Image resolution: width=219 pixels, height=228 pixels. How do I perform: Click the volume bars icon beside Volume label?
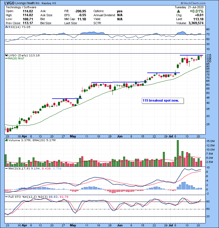pyautogui.click(x=6, y=140)
